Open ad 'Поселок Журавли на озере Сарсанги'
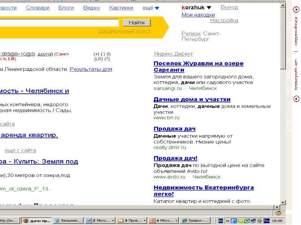 tap(199, 67)
